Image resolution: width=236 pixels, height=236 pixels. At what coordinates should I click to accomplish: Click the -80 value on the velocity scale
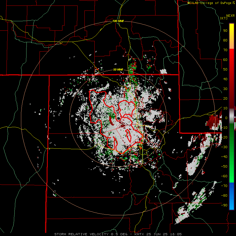pos(224,196)
